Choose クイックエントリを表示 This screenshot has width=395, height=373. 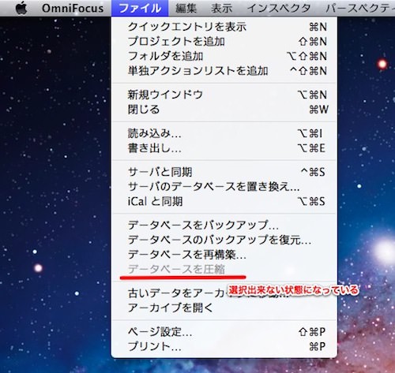pos(224,27)
